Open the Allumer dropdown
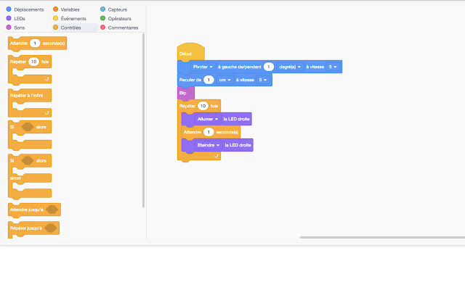 coord(208,119)
